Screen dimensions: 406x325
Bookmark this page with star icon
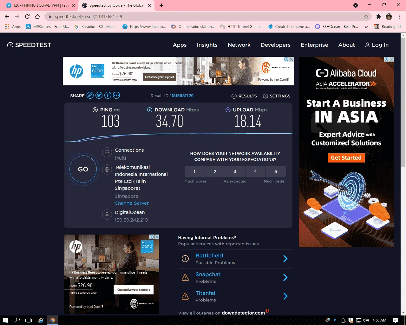click(366, 17)
